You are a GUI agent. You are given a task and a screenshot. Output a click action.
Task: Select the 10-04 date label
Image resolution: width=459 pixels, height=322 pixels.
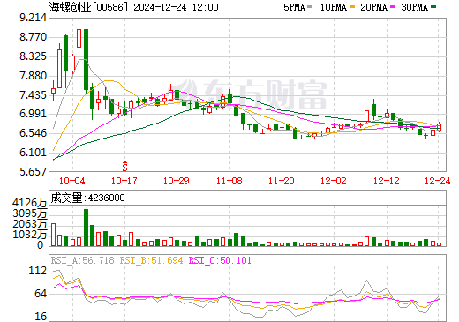72,181
